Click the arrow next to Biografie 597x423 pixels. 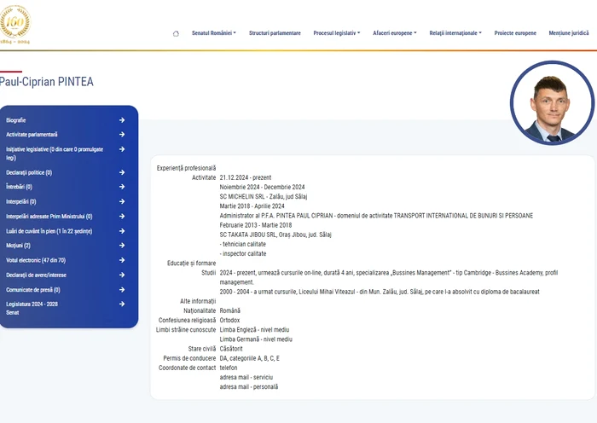122,120
